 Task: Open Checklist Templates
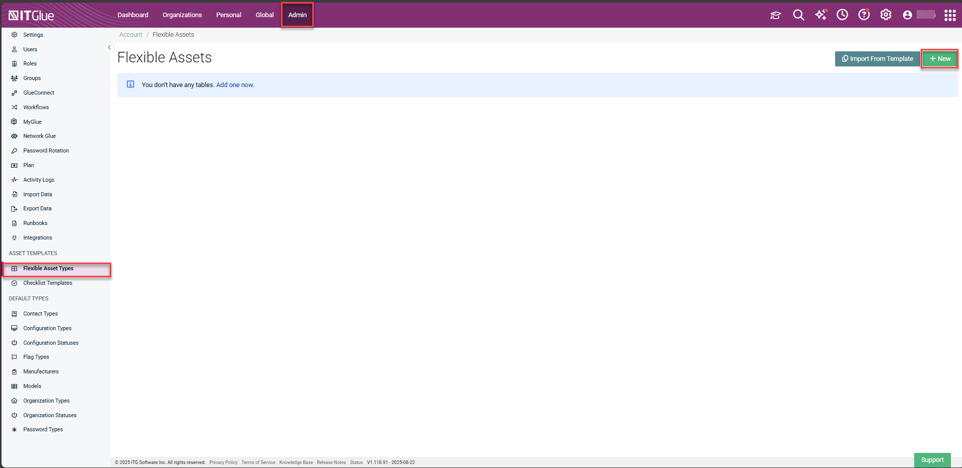coord(48,283)
